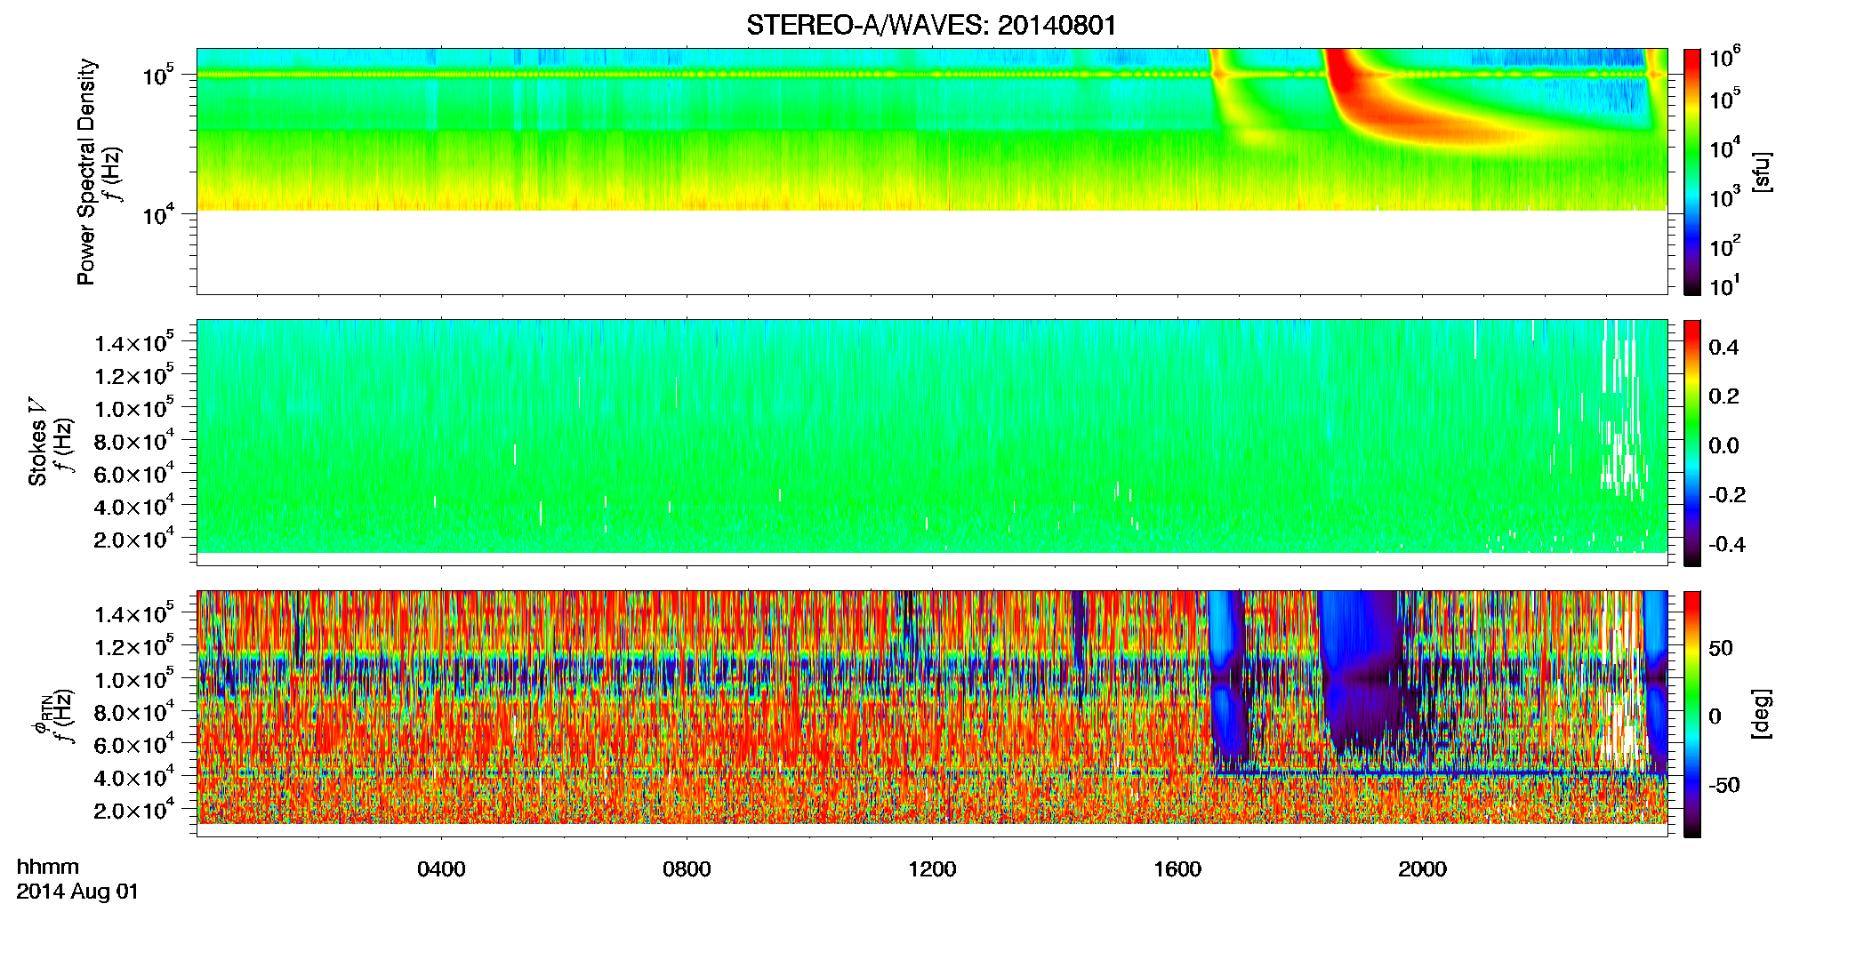Select the Power Spectral Density axis label
This screenshot has height=960, width=1864.
(x=86, y=172)
